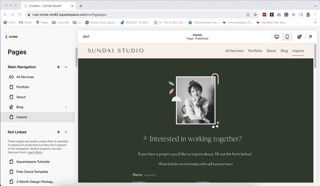Screen dimensions: 320x186
Task: Expand preview to full screen arrow
Action: click(310, 37)
